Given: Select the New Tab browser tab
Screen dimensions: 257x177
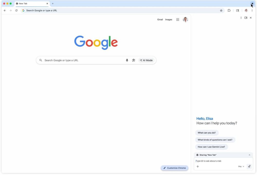Looking at the screenshot, I should (31, 4).
